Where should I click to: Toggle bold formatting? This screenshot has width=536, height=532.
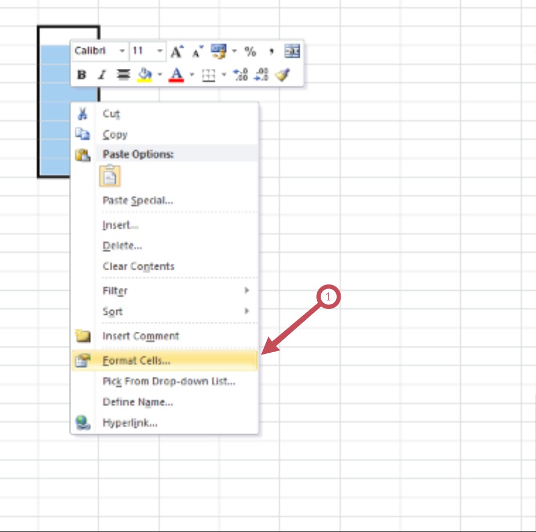[81, 75]
